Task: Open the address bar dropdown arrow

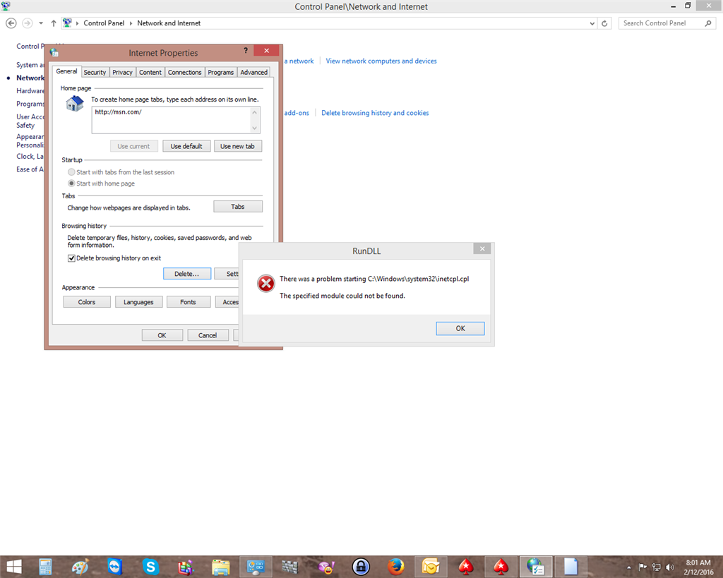Action: click(592, 23)
